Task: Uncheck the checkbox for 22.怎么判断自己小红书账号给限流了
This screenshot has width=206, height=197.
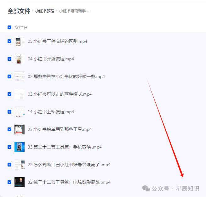Action: point(9,165)
